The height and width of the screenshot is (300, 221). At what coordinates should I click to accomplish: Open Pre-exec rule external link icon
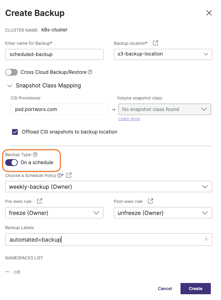tap(39, 201)
